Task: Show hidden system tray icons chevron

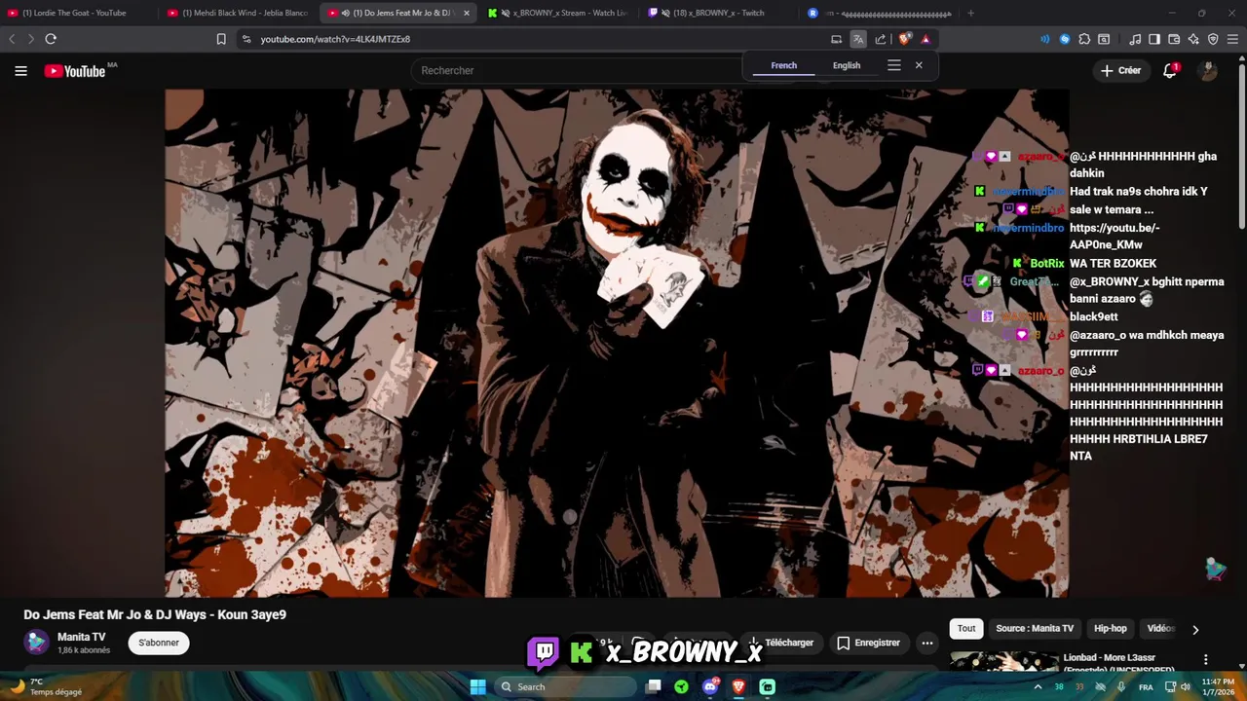Action: coord(1037,686)
